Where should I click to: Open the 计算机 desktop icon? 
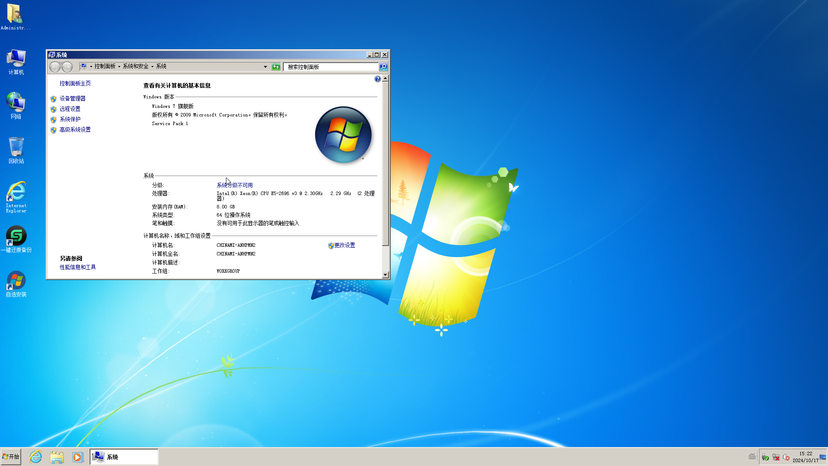coord(16,62)
